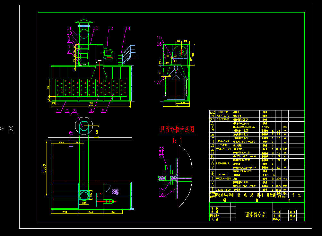Select the purple hatched block symbol in plan view
This screenshot has width=322, height=236.
[x=114, y=191]
